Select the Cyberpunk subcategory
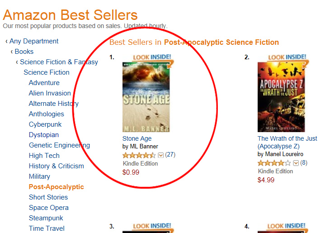The width and height of the screenshot is (325, 233). 45,124
